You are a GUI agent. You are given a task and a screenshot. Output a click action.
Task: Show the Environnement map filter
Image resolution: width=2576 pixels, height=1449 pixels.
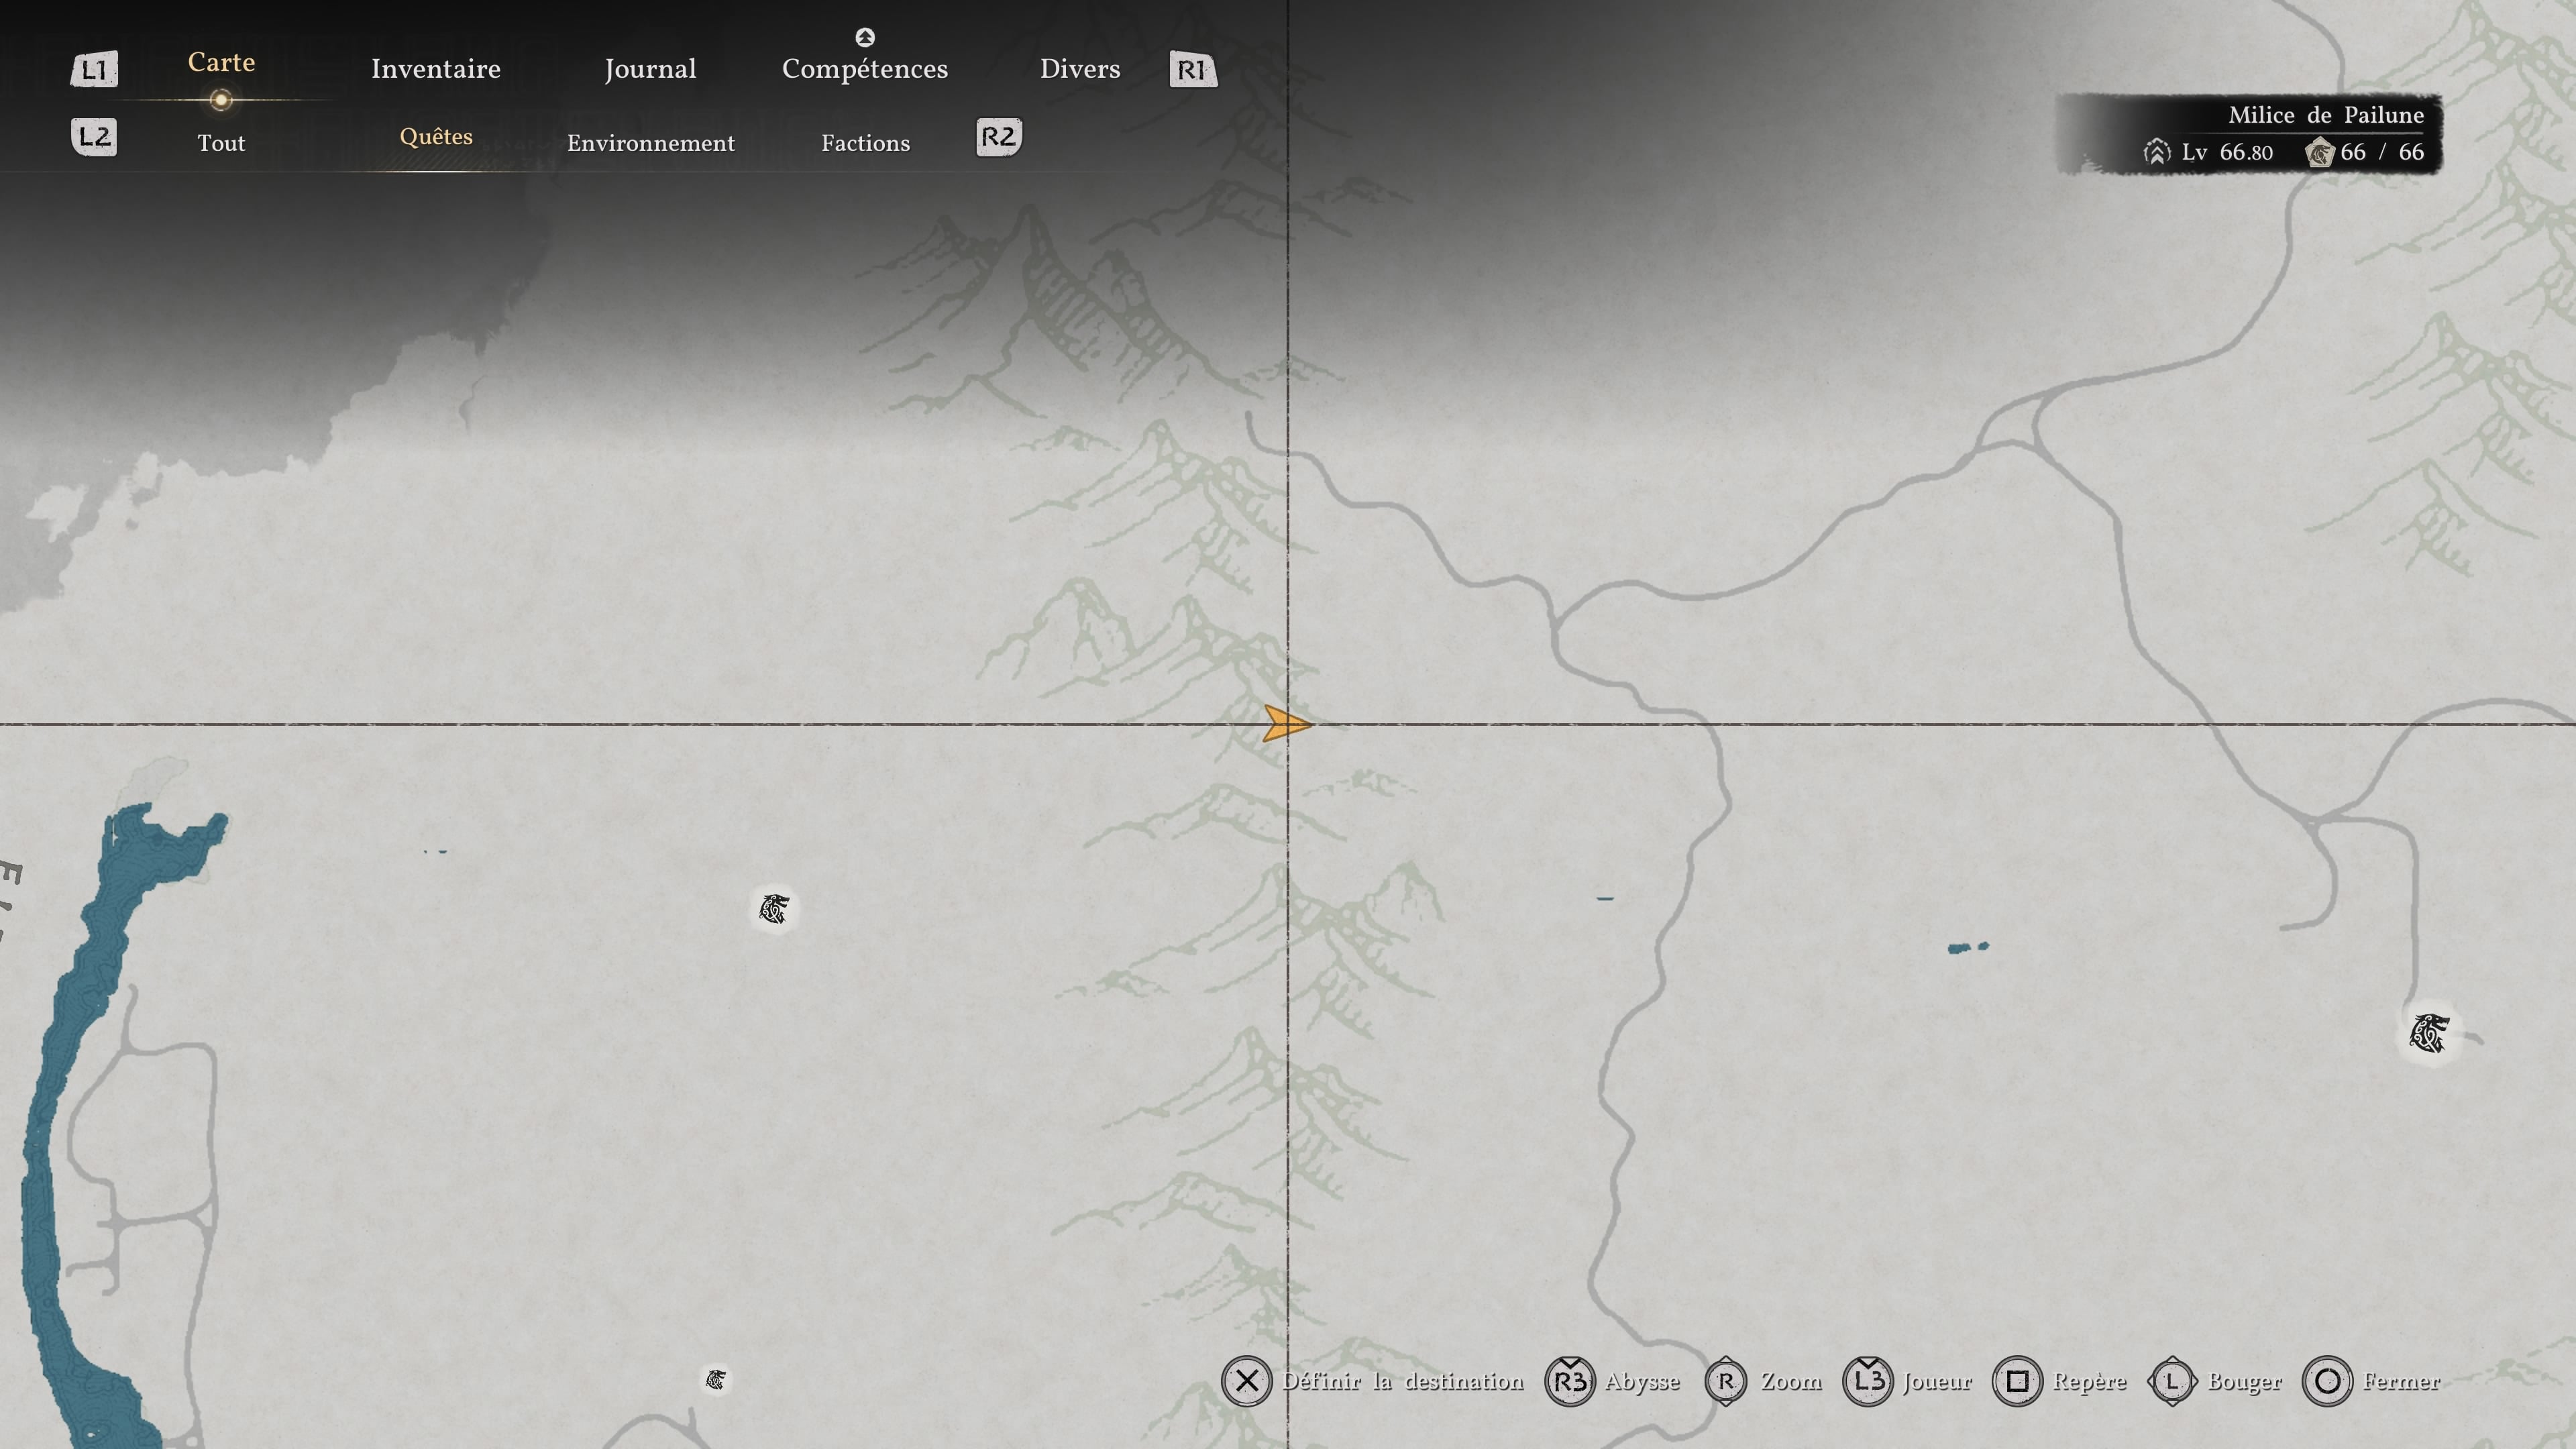point(651,143)
